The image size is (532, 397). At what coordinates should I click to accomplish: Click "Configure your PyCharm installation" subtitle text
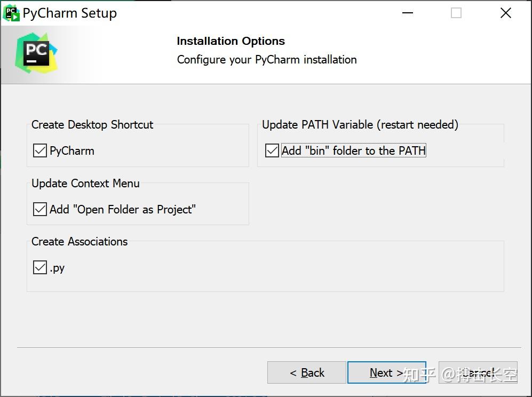pyautogui.click(x=267, y=60)
